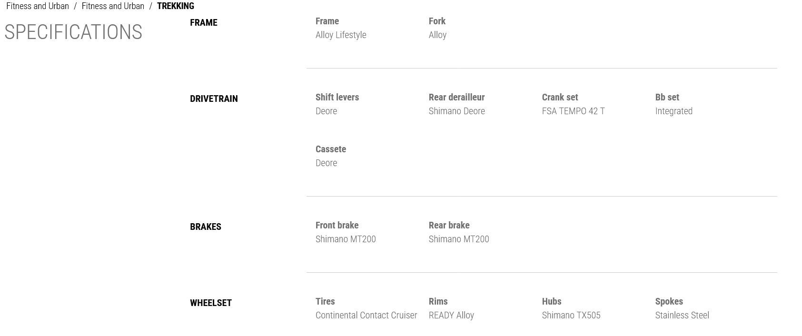Viewport: 802px width, 336px height.
Task: Click the Cassete specification label
Action: point(330,149)
